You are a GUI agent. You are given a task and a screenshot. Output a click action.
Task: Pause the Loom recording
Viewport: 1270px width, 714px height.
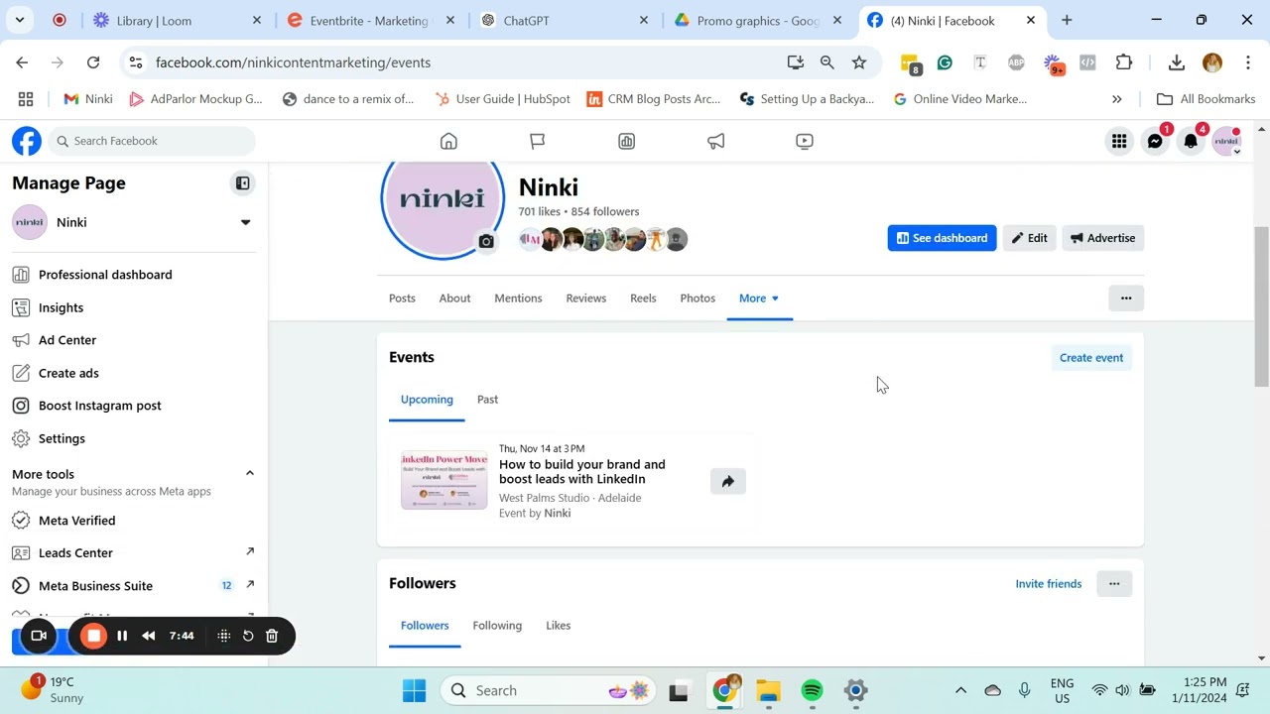122,636
